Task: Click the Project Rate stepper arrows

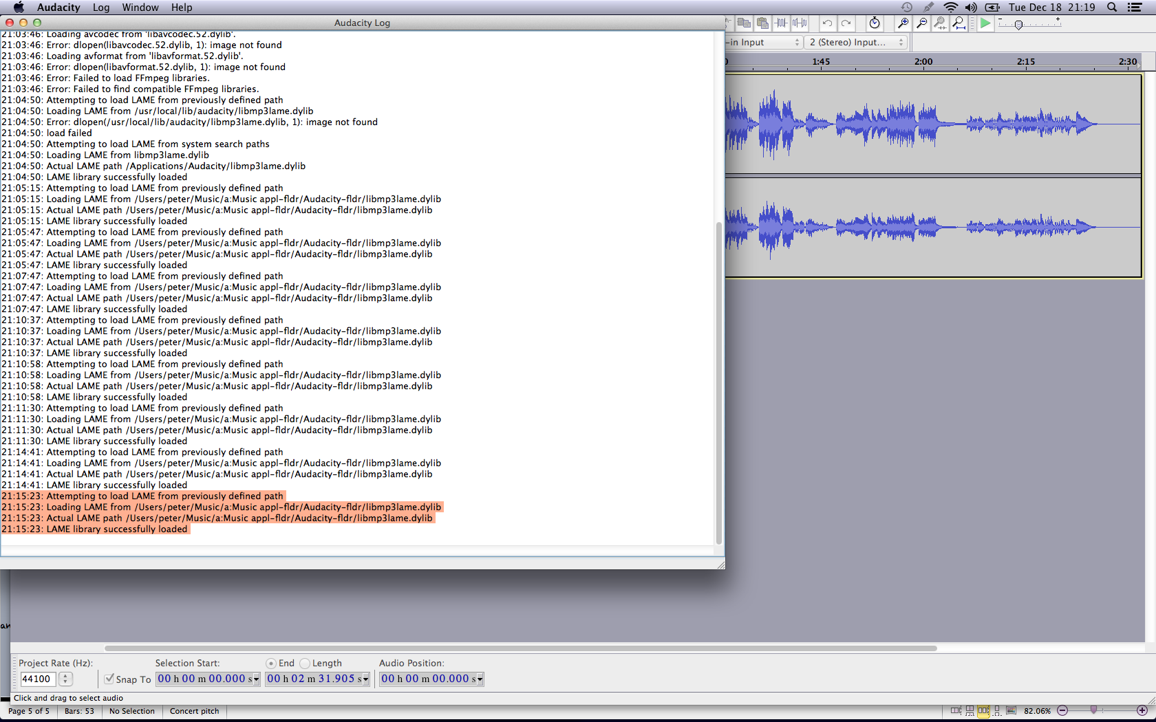Action: pos(65,679)
